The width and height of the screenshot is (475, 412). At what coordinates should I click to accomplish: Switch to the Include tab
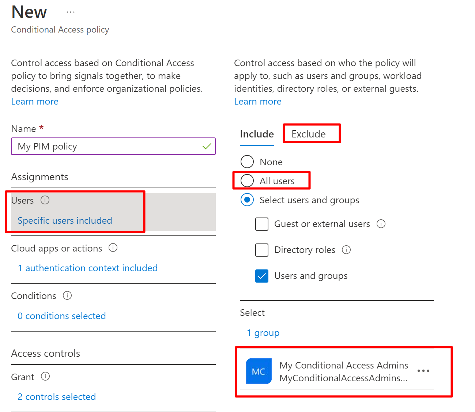pyautogui.click(x=257, y=134)
